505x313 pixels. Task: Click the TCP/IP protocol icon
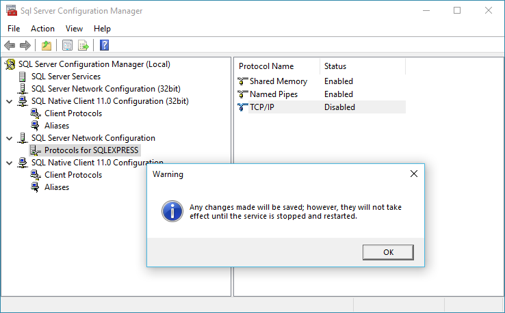pos(242,107)
